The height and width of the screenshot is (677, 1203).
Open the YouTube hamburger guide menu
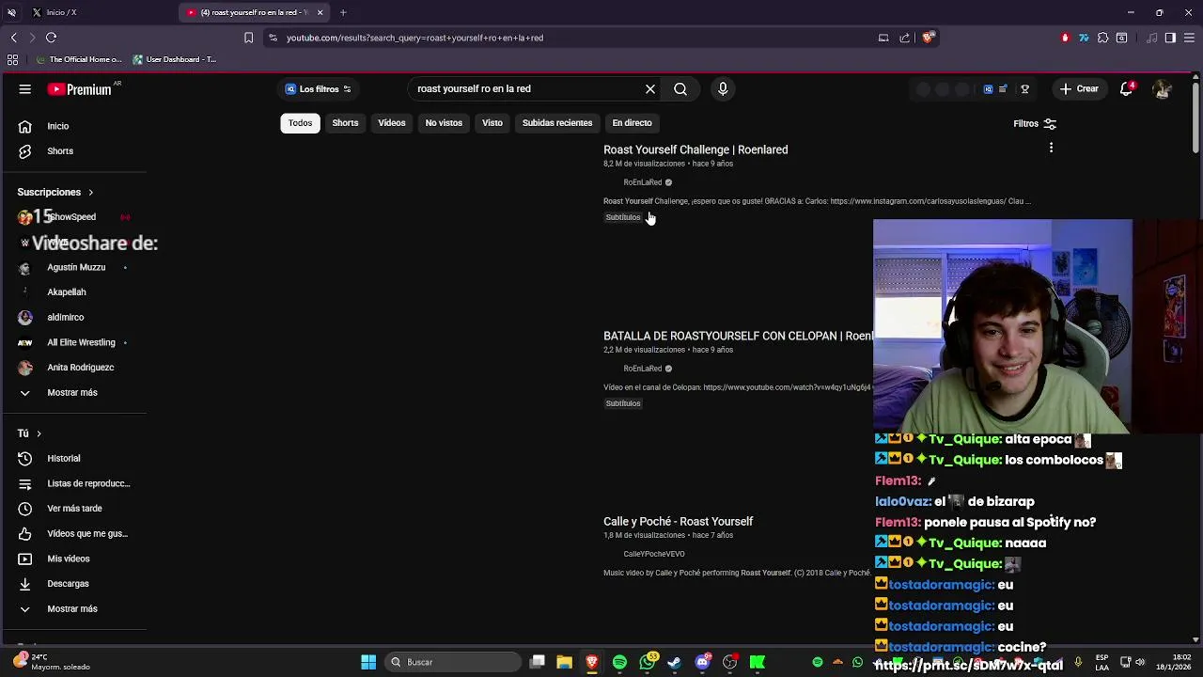pyautogui.click(x=25, y=89)
